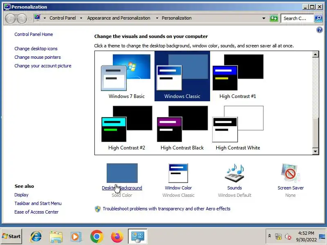Select the High Contrast #1 theme
Image resolution: width=327 pixels, height=245 pixels.
(237, 76)
